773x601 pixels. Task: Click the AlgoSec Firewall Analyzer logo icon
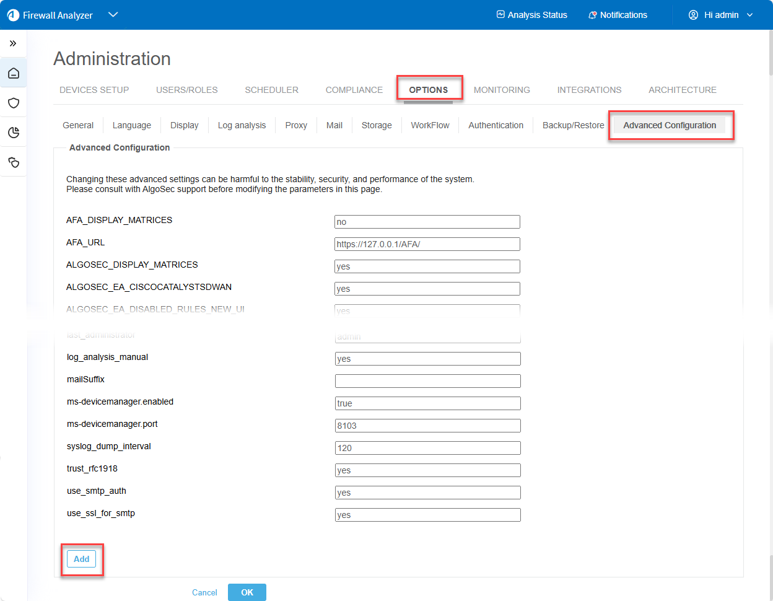pyautogui.click(x=13, y=15)
